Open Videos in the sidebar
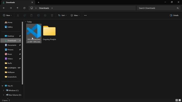182x102 pixels. pyautogui.click(x=9, y=59)
